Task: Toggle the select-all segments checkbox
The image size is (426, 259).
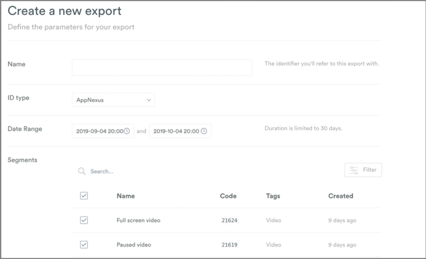Action: click(84, 196)
